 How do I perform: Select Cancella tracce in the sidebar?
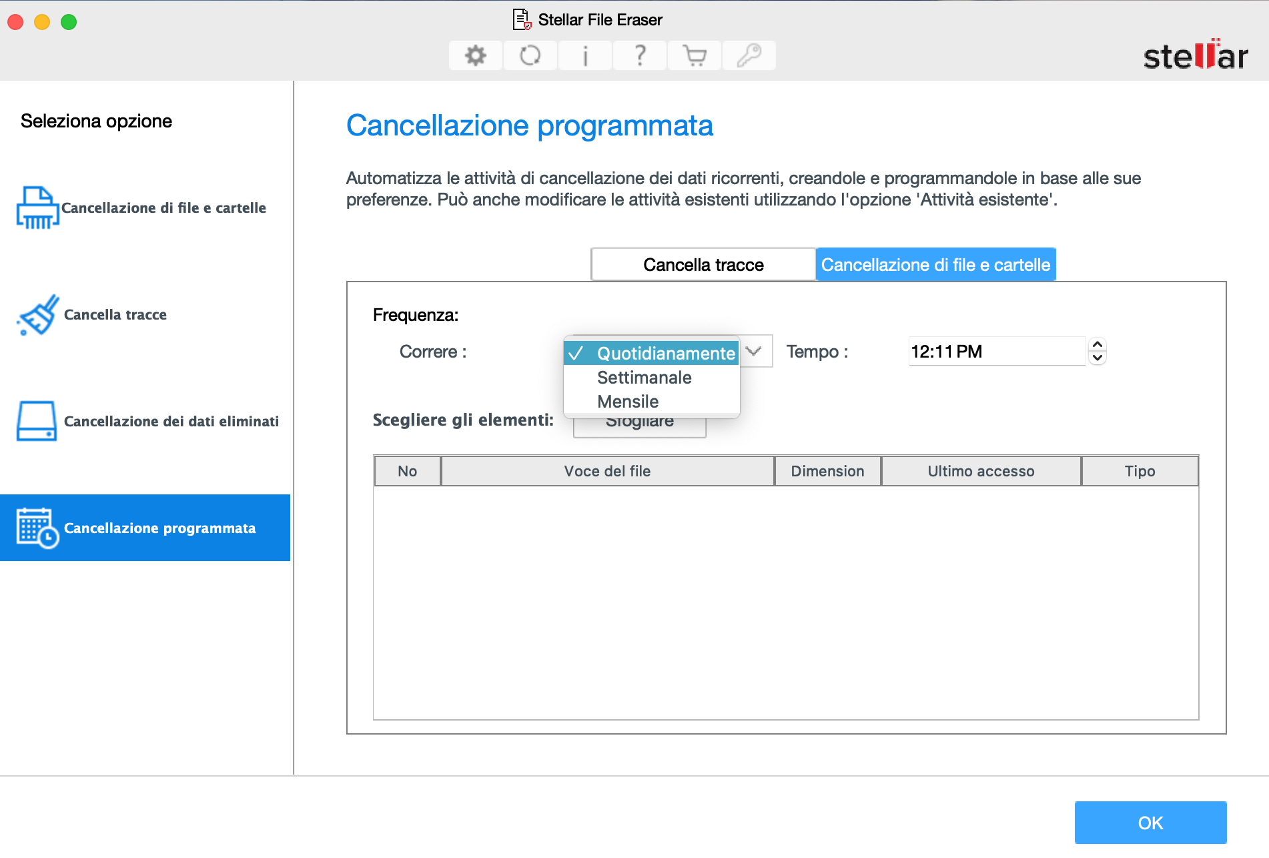point(145,314)
